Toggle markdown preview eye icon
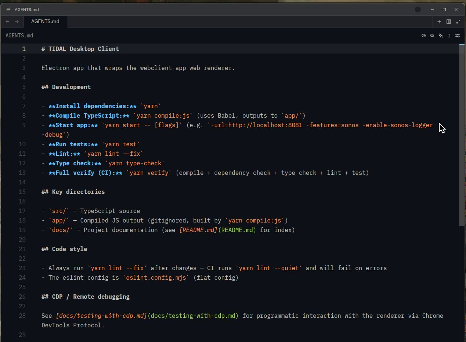466x342 pixels. point(423,36)
